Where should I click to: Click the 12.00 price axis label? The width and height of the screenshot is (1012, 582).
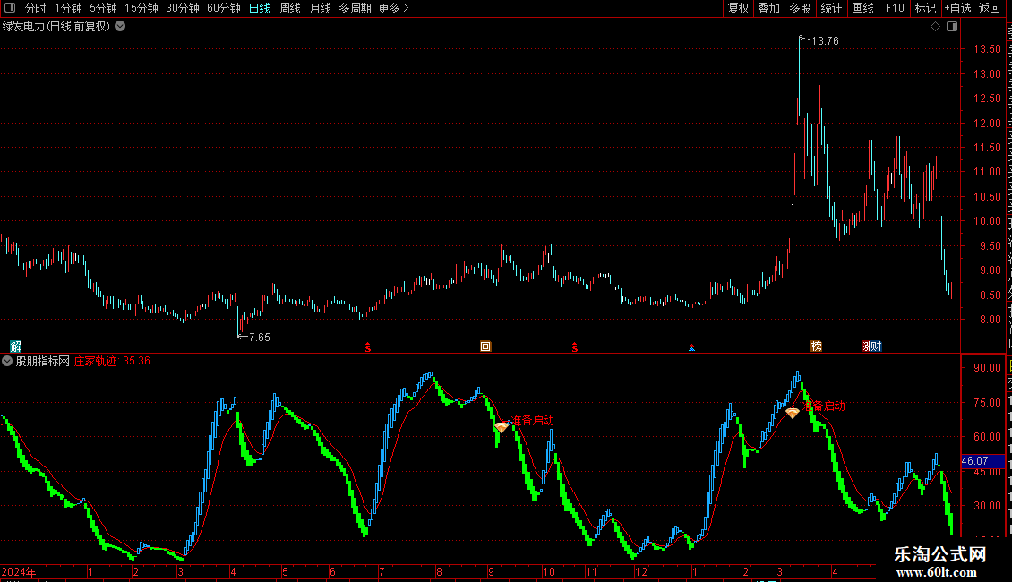[x=987, y=124]
